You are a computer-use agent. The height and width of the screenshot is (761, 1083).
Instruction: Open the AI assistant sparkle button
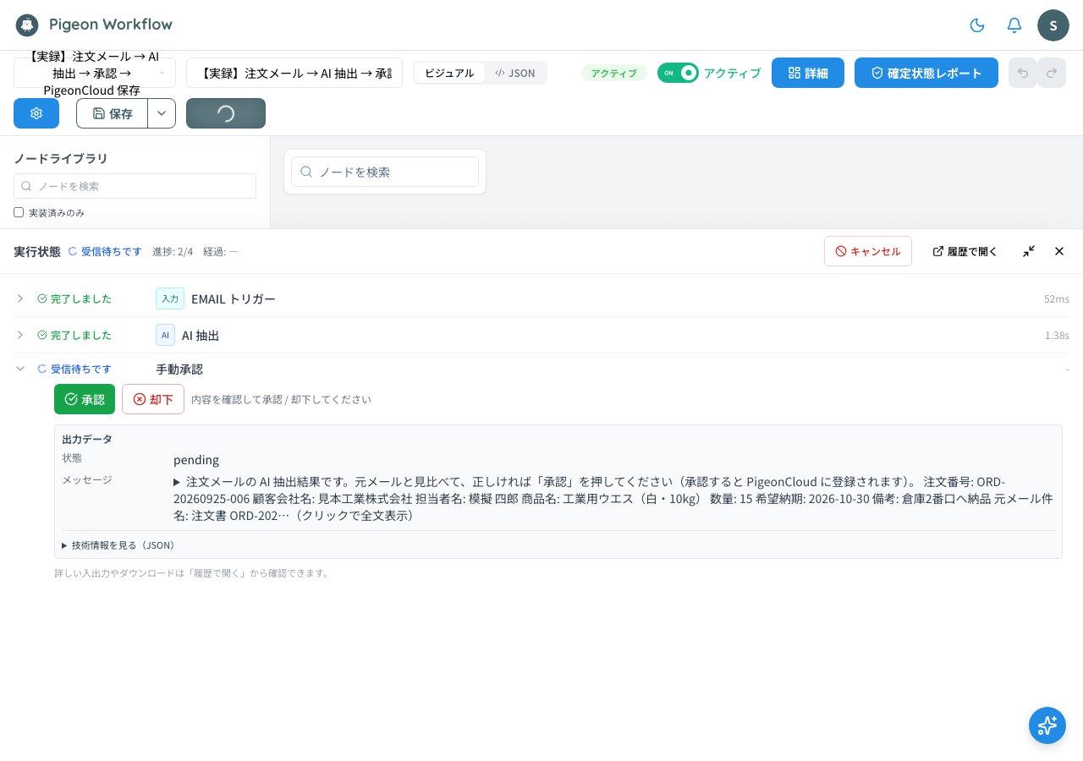click(1047, 725)
